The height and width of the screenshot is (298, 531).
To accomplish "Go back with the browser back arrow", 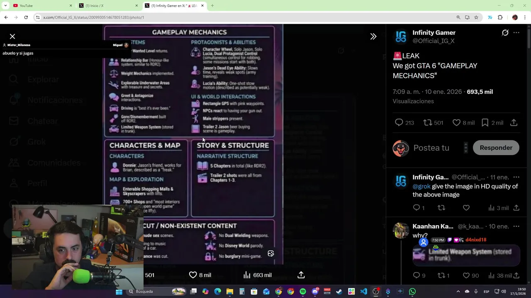I will pos(6,17).
